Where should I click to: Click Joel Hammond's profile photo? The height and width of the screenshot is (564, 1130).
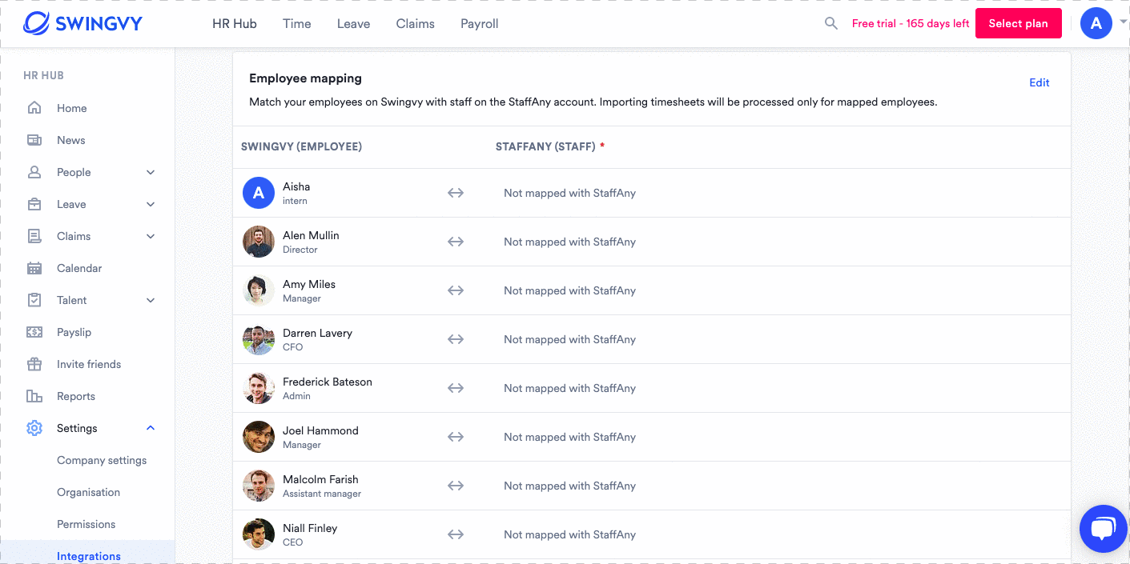point(259,437)
